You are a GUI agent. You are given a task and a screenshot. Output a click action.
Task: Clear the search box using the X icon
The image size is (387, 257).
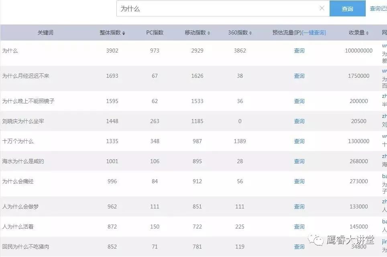pos(322,8)
